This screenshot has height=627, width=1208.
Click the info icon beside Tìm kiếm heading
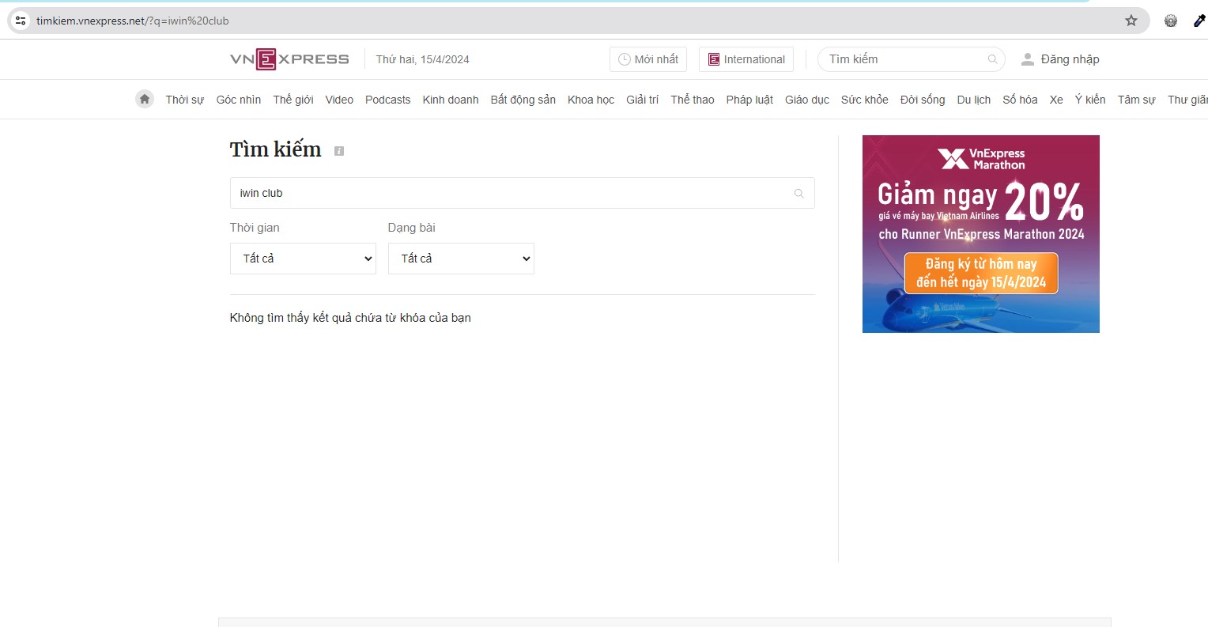(x=339, y=151)
